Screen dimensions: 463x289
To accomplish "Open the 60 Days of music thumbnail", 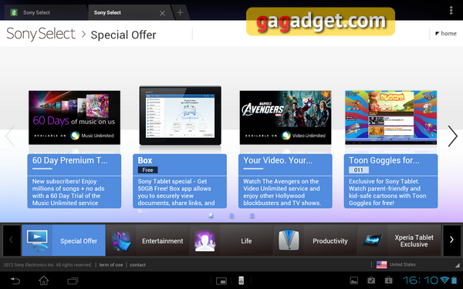I will 74,117.
